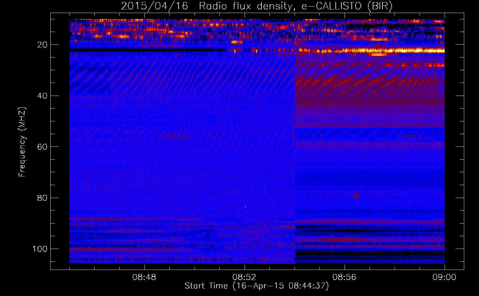Click the 08:56 time tick label
The image size is (479, 296).
point(344,277)
